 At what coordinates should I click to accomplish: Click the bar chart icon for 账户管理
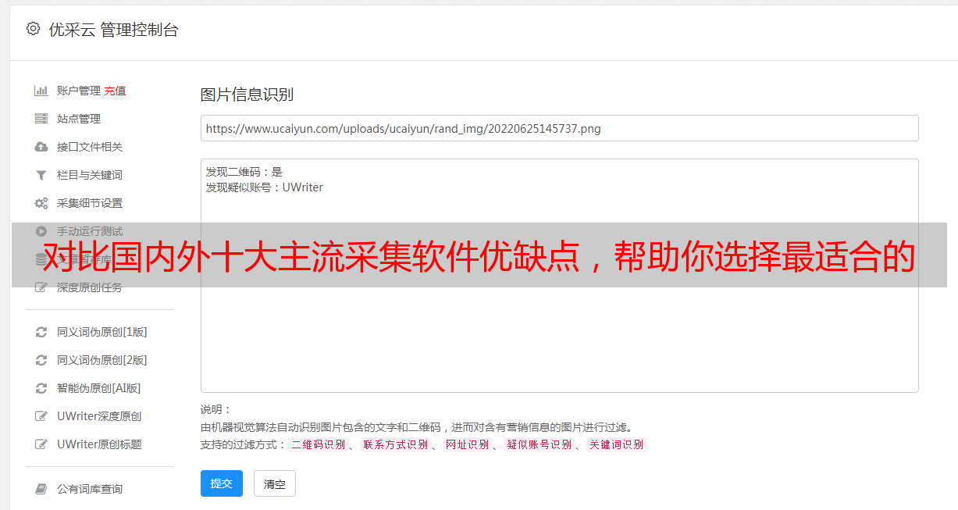click(x=41, y=91)
